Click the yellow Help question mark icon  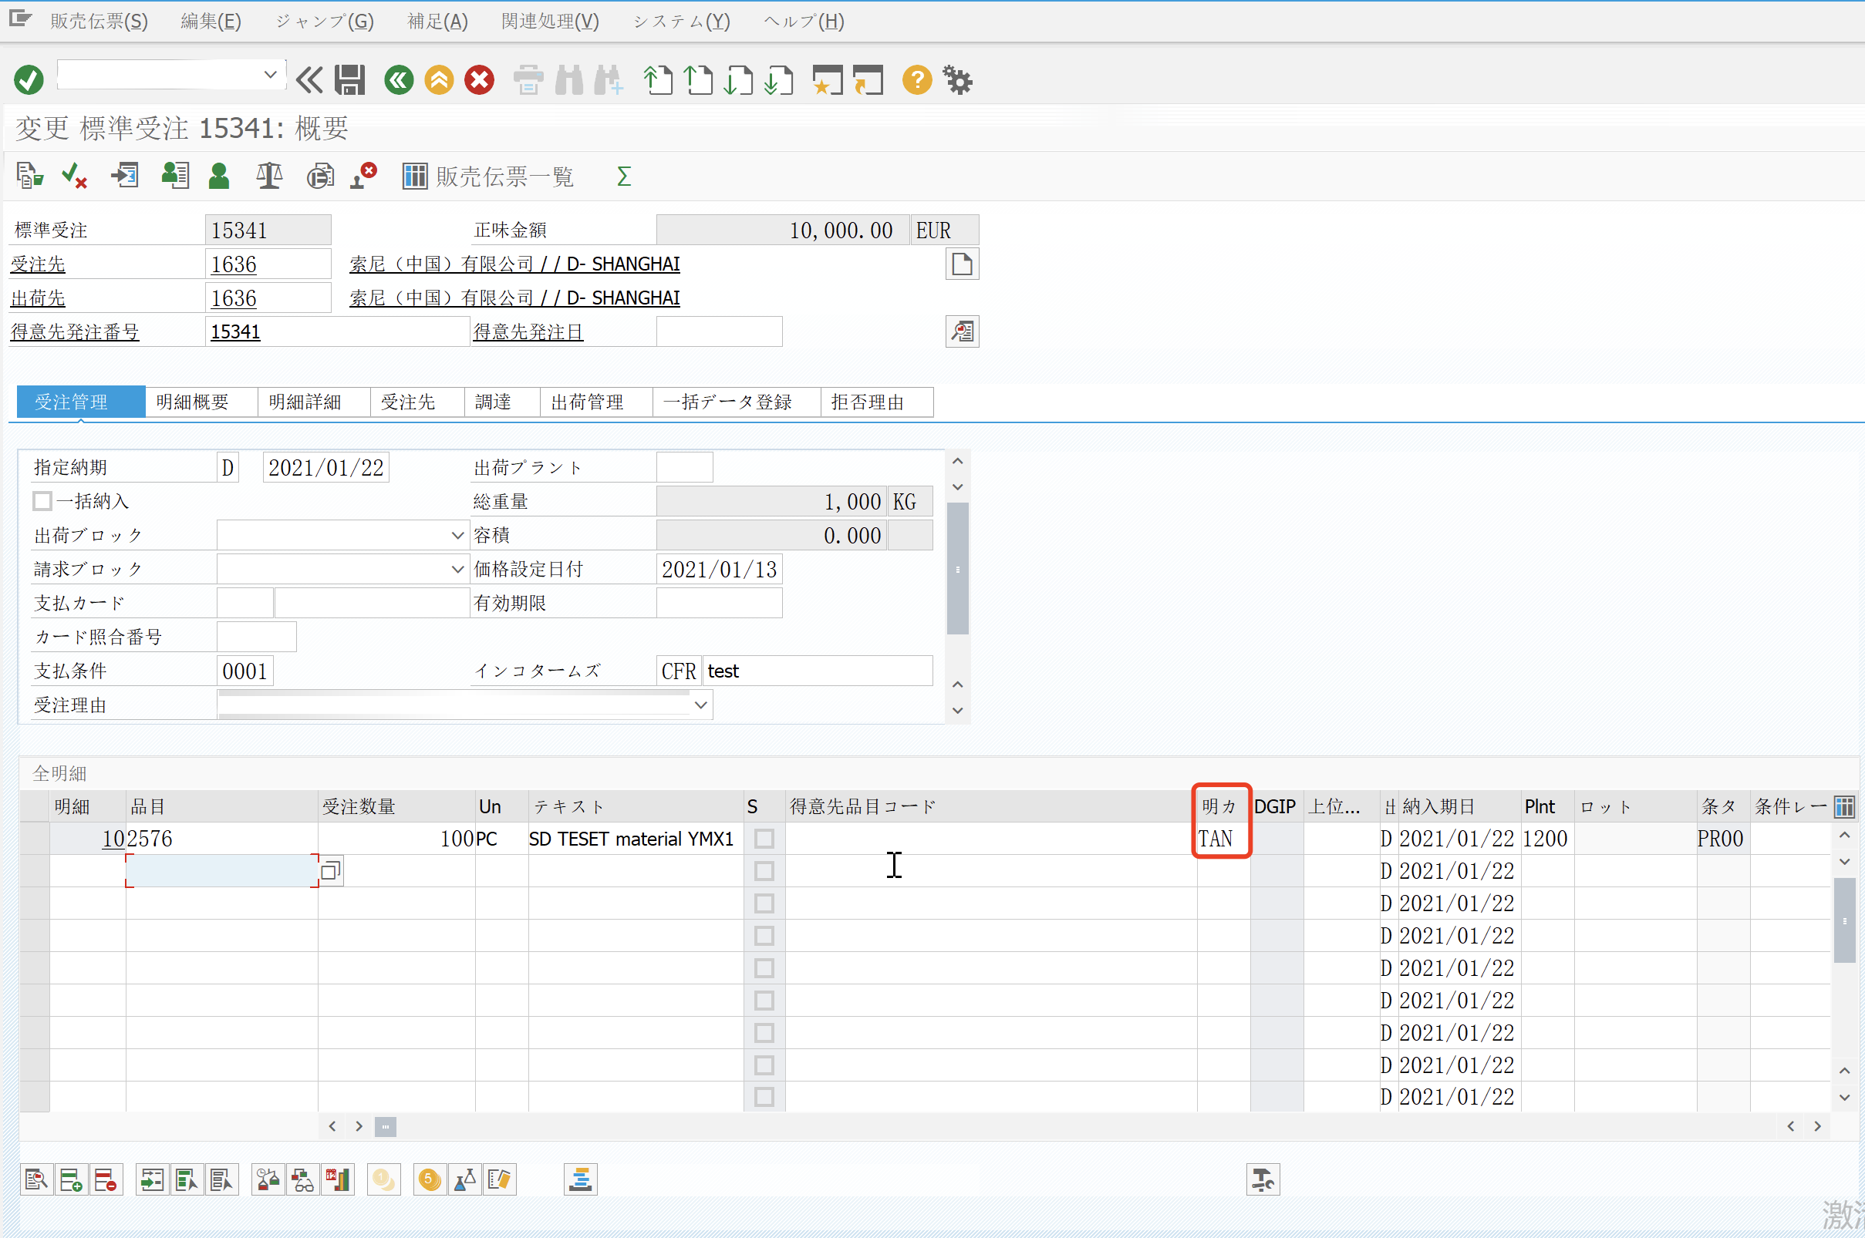pyautogui.click(x=917, y=79)
